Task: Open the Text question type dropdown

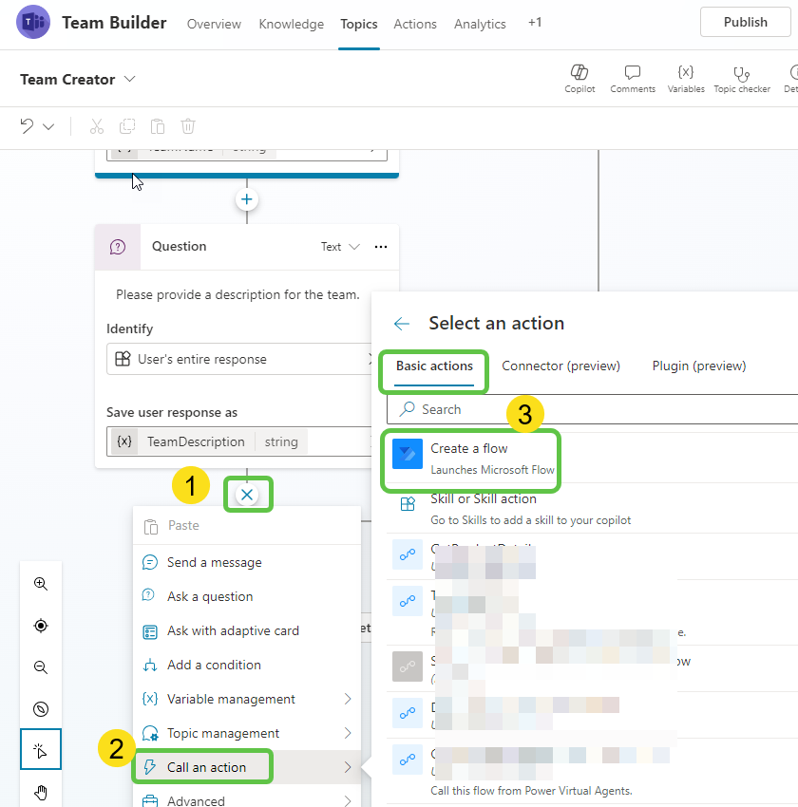Action: tap(338, 246)
